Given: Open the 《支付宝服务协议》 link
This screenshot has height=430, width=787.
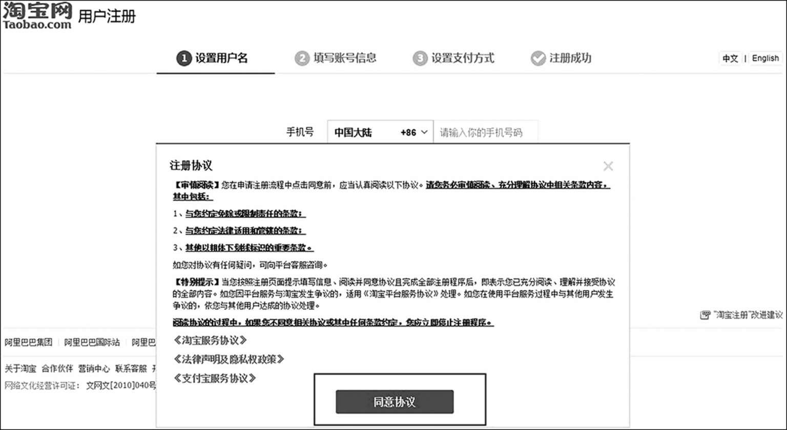Looking at the screenshot, I should click(215, 378).
